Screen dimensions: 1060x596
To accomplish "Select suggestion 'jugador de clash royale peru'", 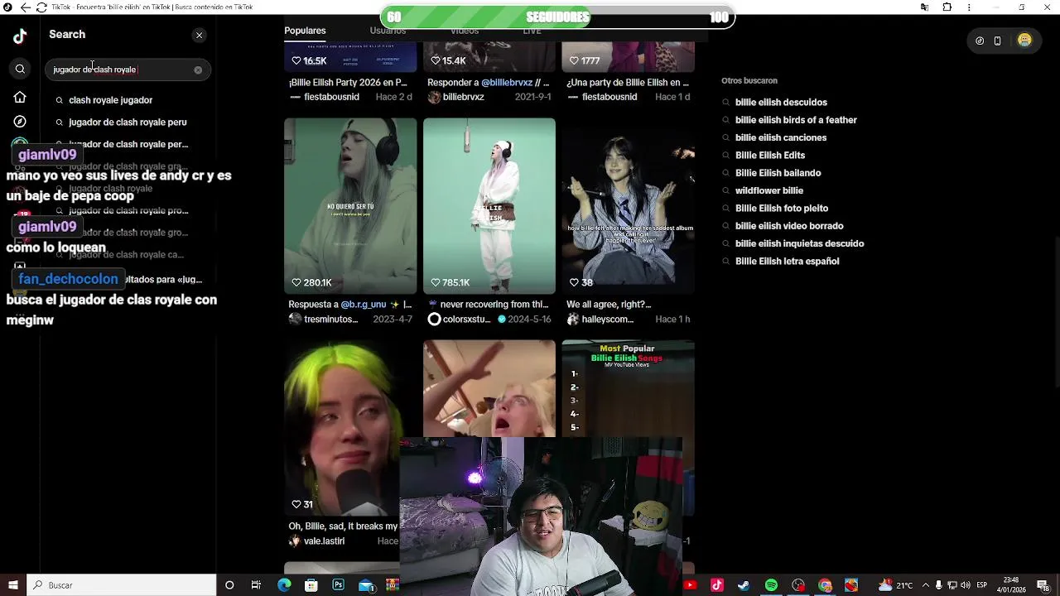I will click(128, 123).
